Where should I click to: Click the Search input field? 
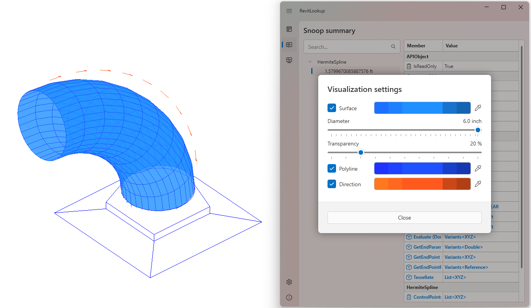348,47
